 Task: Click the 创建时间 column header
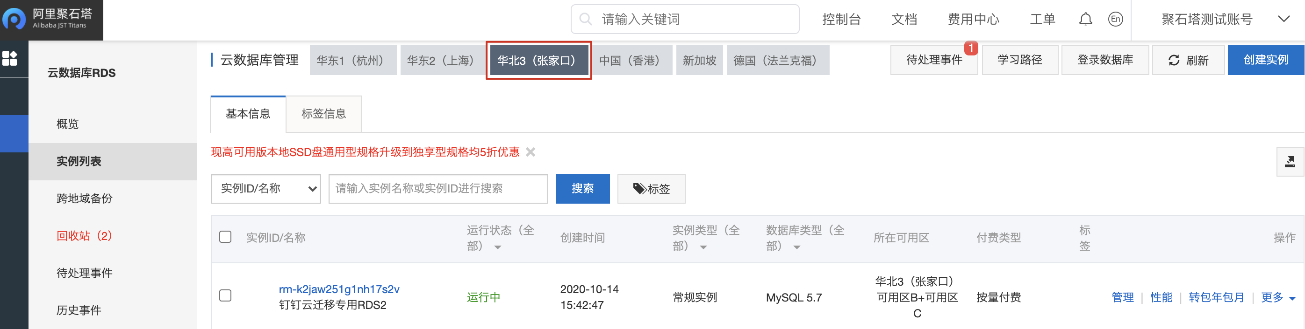coord(582,238)
